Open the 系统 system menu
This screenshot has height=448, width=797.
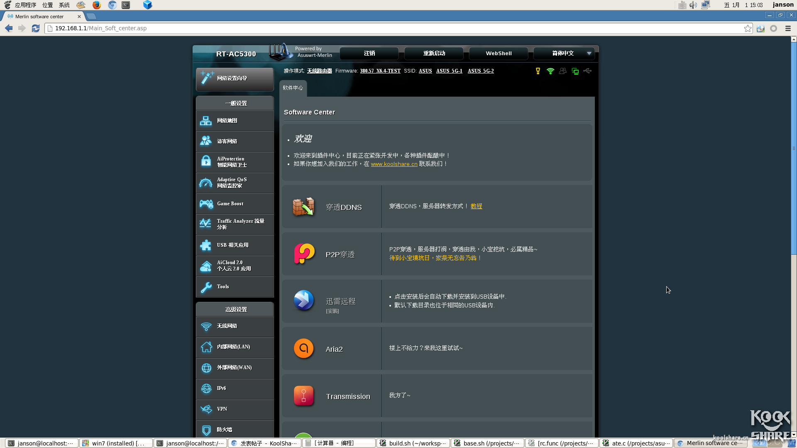[x=64, y=5]
